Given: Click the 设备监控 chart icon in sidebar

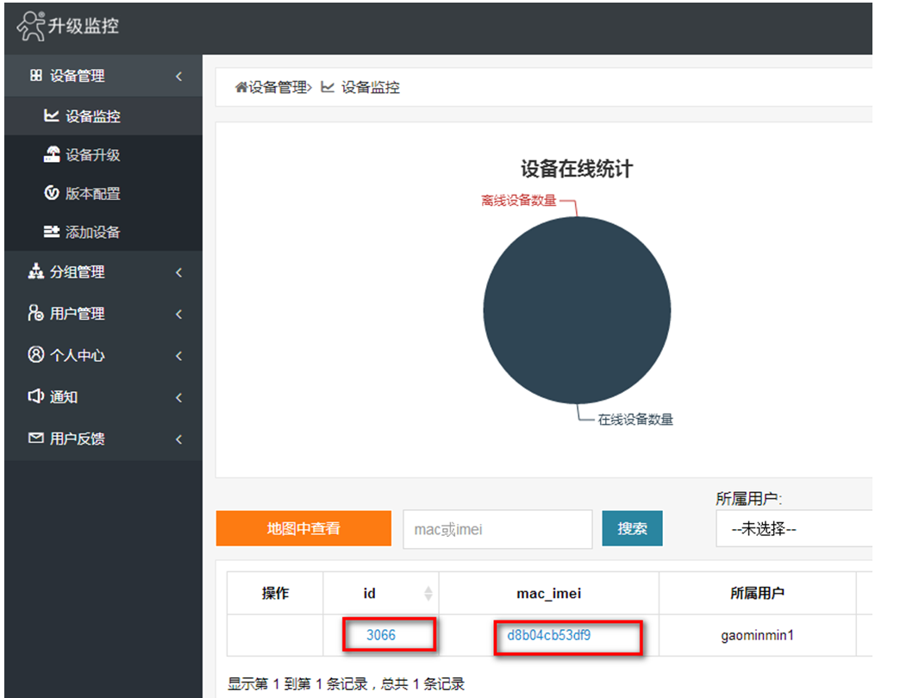Looking at the screenshot, I should click(52, 116).
